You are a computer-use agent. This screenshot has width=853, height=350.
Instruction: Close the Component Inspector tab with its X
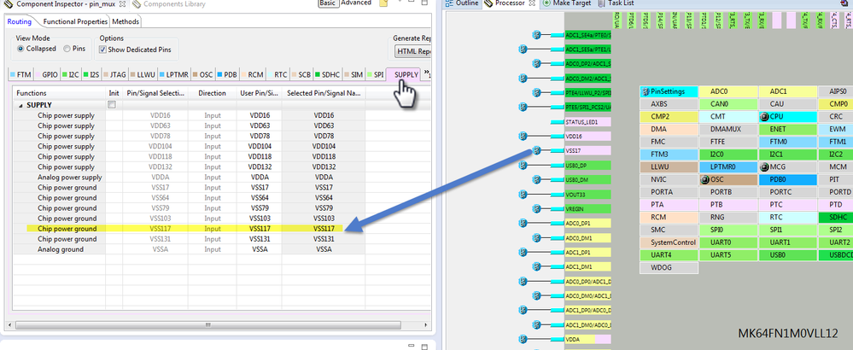point(122,3)
